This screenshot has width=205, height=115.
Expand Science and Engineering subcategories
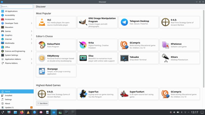coord(32,51)
